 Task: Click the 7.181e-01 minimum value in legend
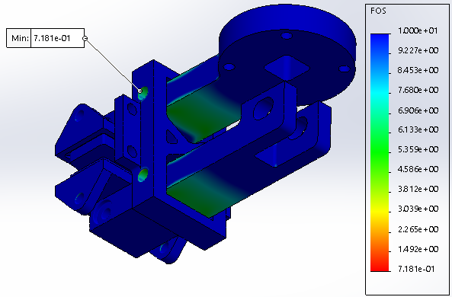click(416, 269)
